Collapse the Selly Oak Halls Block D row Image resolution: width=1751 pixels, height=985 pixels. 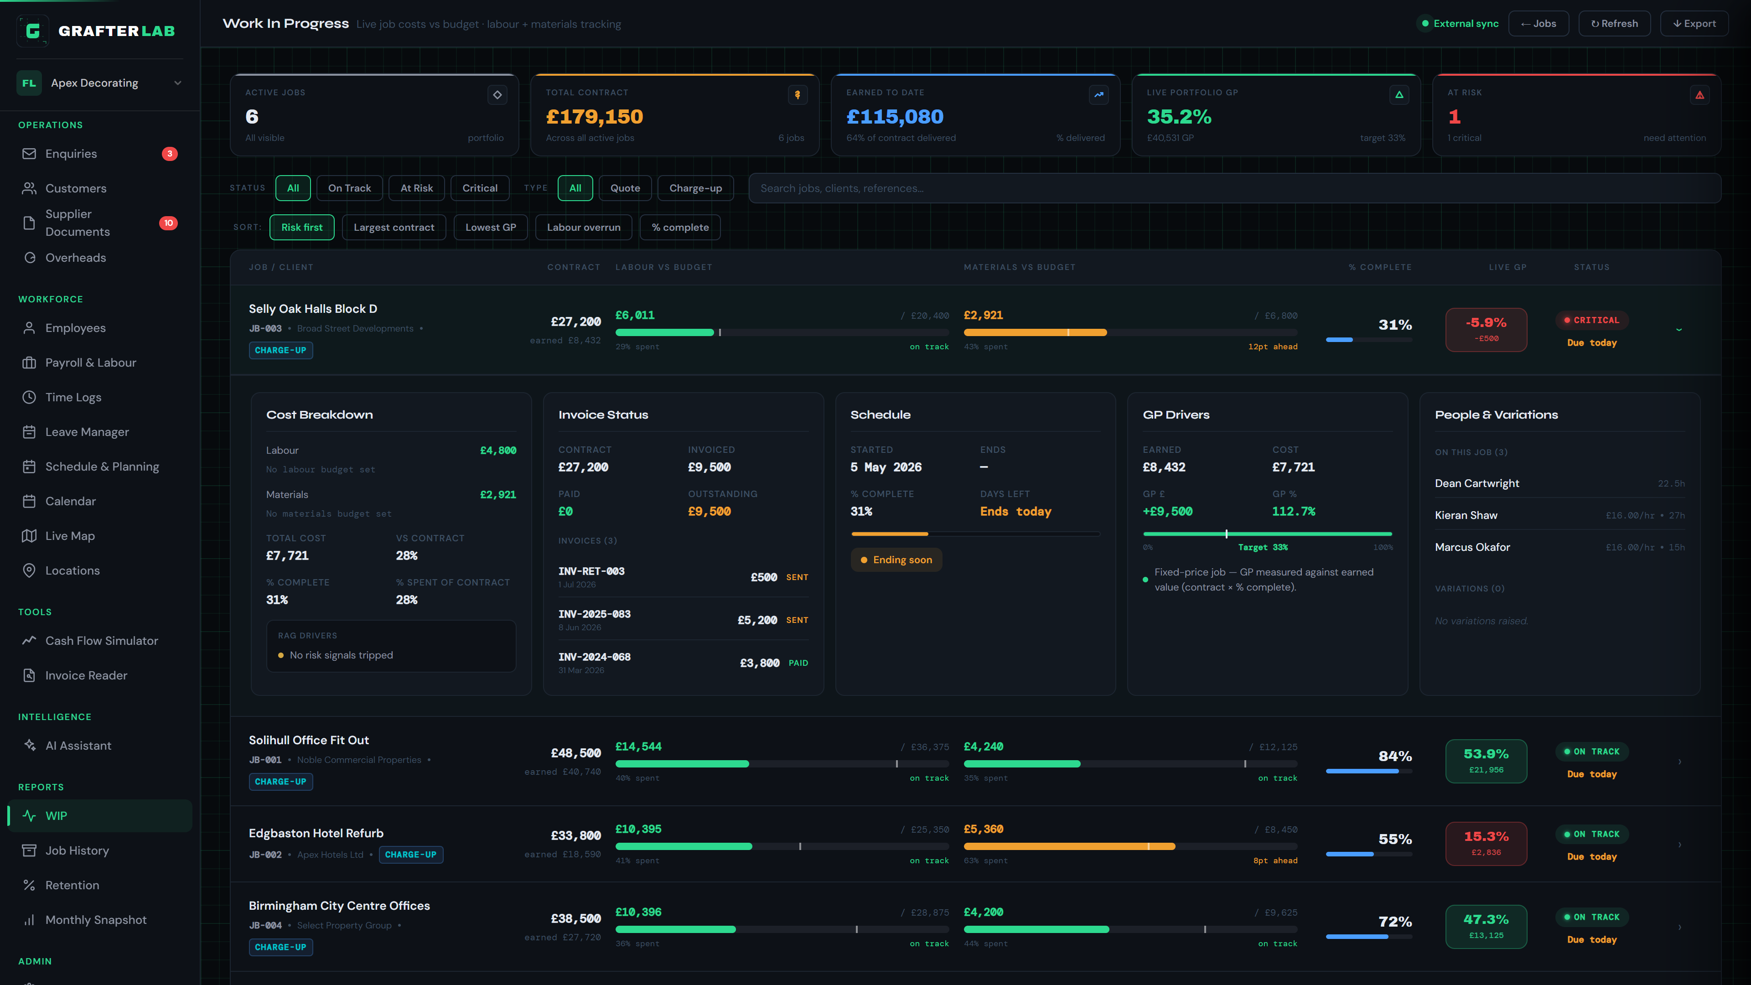pos(1679,330)
